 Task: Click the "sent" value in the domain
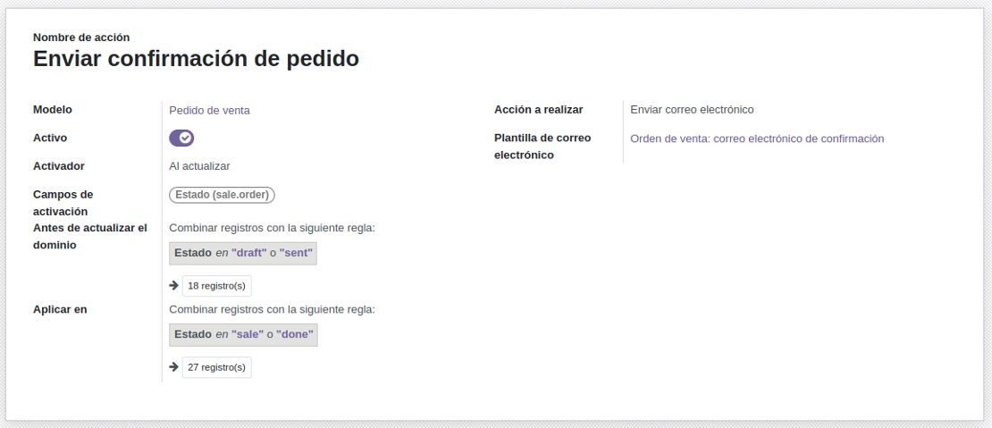tap(296, 253)
